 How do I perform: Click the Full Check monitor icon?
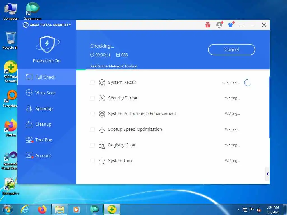coord(29,77)
